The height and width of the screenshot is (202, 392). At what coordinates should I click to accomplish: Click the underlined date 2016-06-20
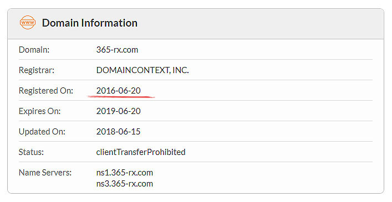point(119,91)
